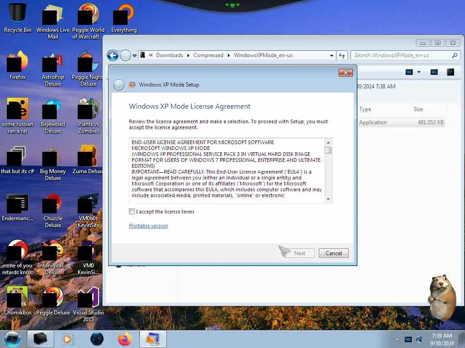The height and width of the screenshot is (348, 465).
Task: Click the Explorer forward arrow button
Action: (125, 55)
